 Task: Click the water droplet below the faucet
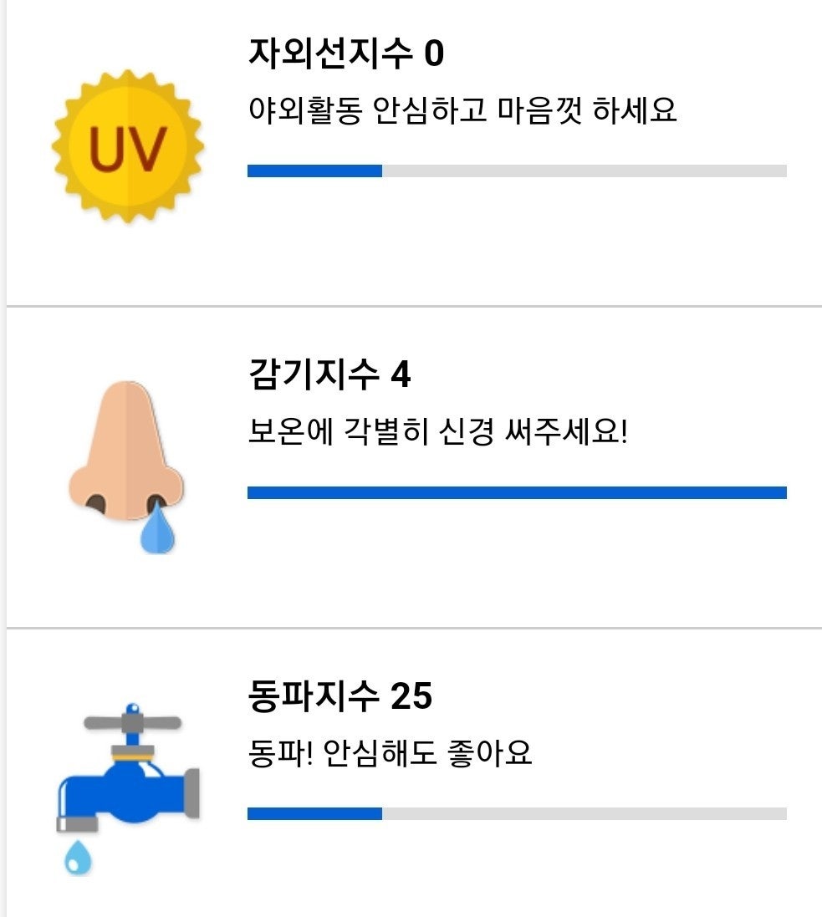point(78,857)
